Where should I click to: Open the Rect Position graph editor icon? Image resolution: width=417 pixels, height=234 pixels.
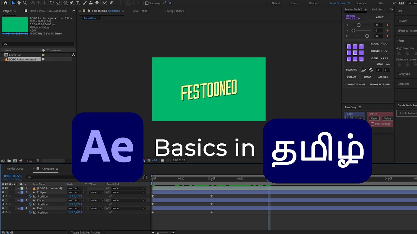[35, 212]
